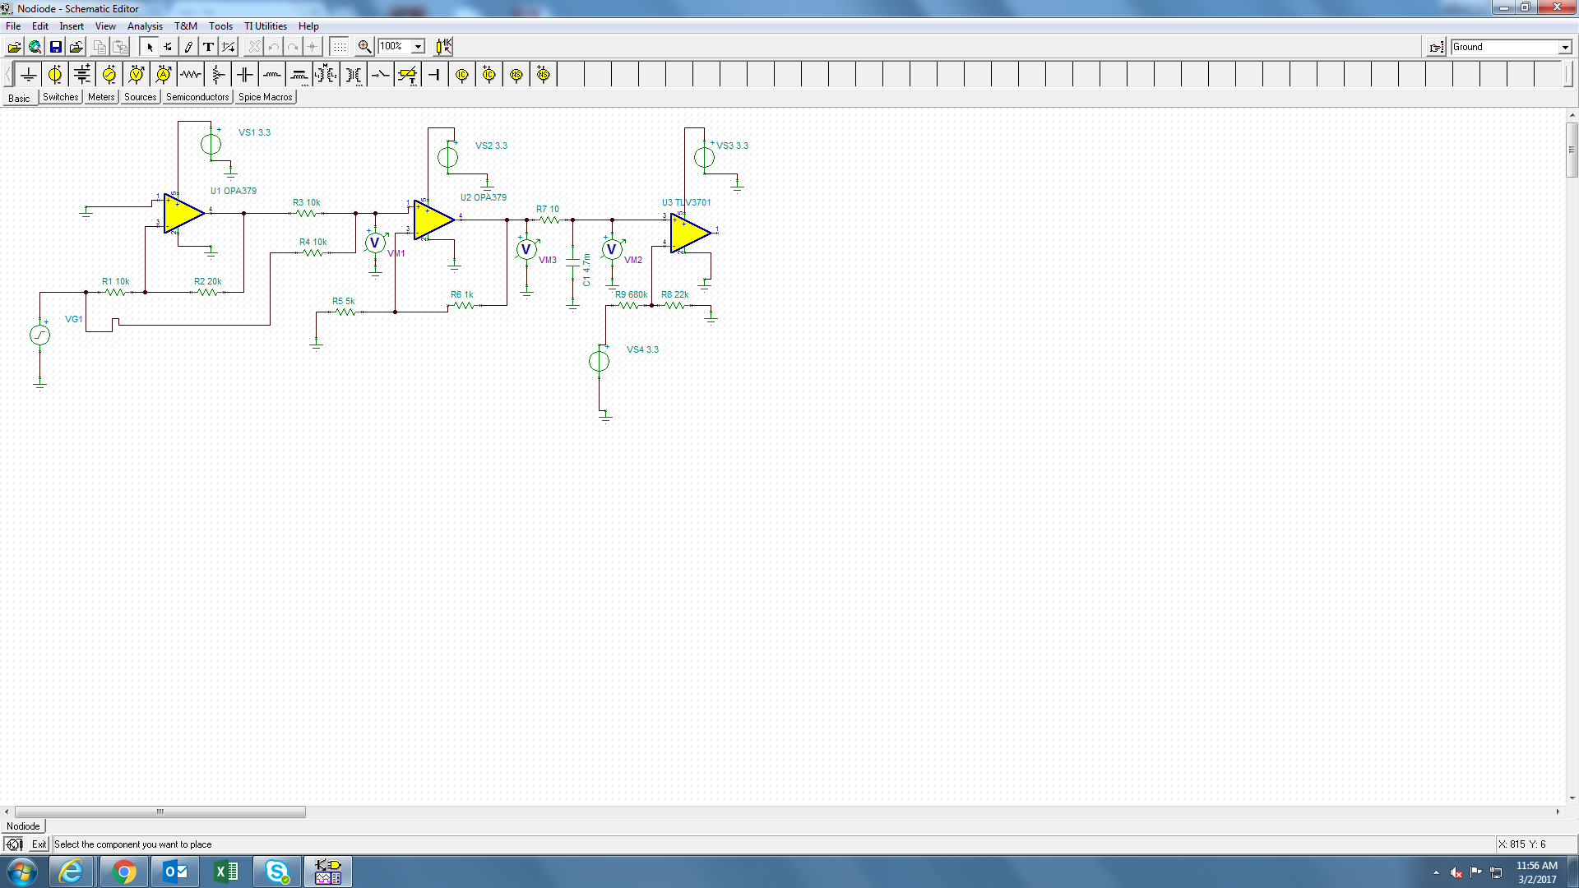Switch to the Switches tab
This screenshot has height=888, width=1579.
(61, 97)
